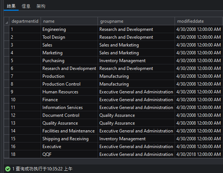This screenshot has height=173, width=223.
Task: Click the departmentid cell showing 12
Action: click(25, 115)
